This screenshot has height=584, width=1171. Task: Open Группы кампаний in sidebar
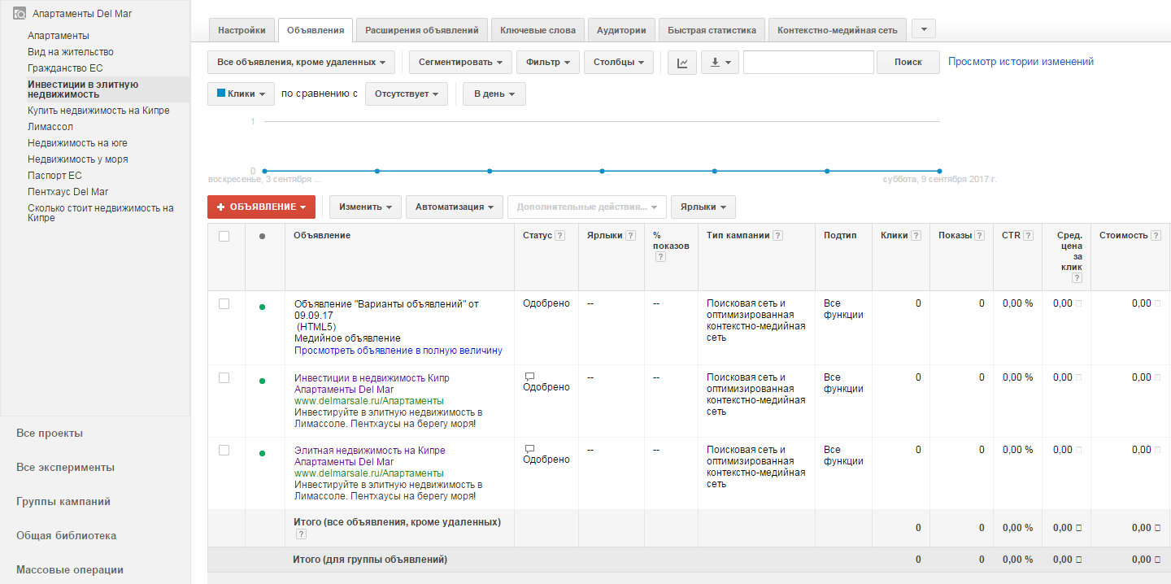coord(63,502)
